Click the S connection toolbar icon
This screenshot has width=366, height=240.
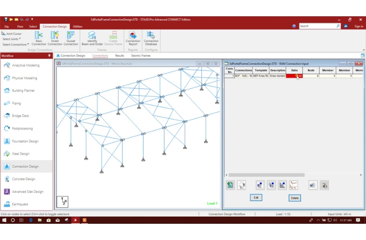coord(271,185)
